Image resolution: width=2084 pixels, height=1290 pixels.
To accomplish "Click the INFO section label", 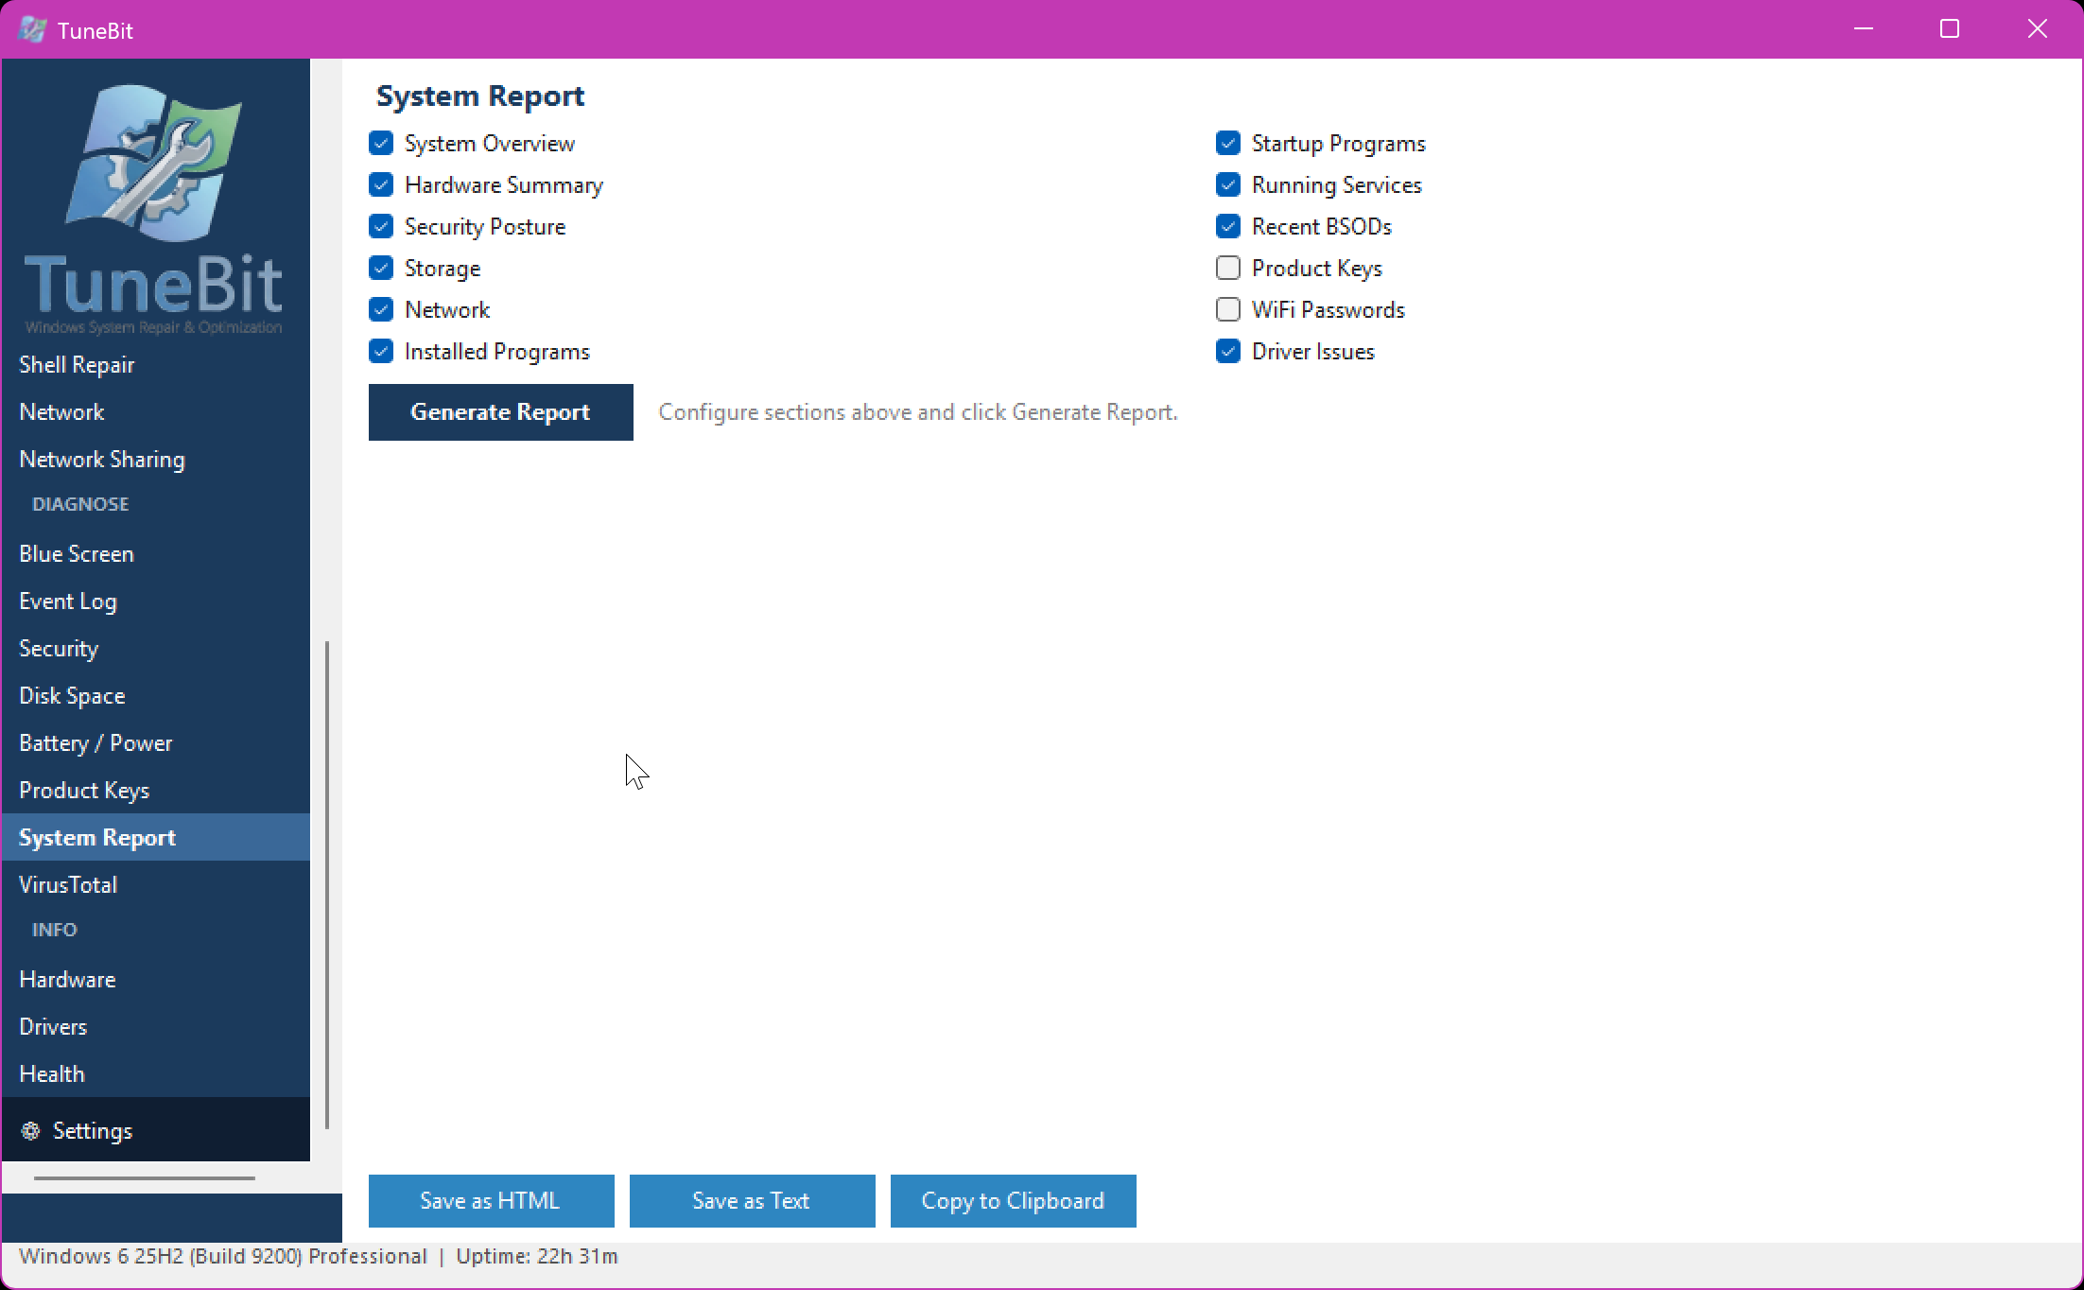I will pyautogui.click(x=55, y=930).
